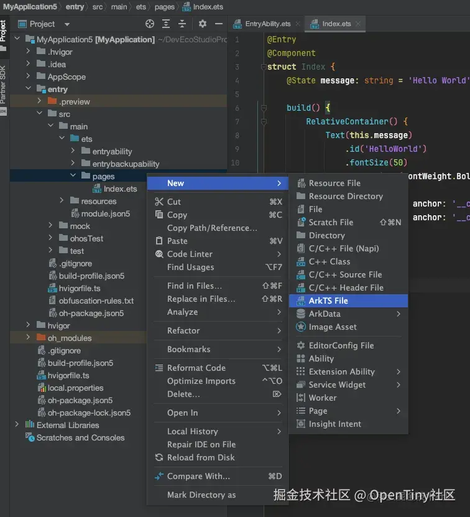Create new Insight Intent
This screenshot has width=470, height=517.
[348, 424]
